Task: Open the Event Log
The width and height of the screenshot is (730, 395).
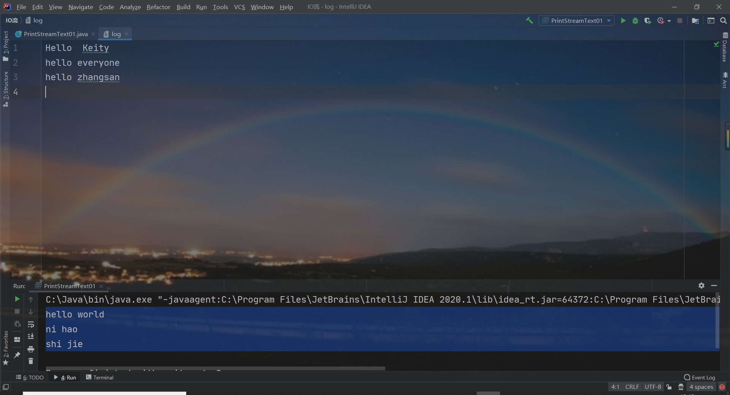Action: (x=700, y=378)
